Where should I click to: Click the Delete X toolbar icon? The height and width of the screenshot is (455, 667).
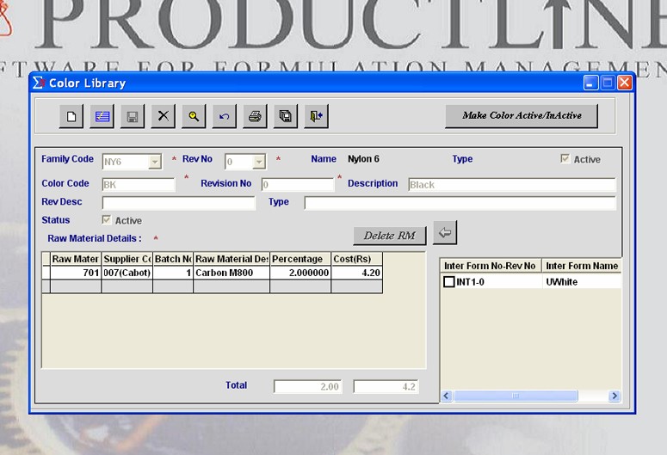tap(163, 116)
